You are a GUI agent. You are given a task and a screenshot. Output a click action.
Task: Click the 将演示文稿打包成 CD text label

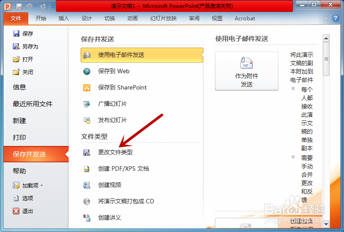pos(126,201)
